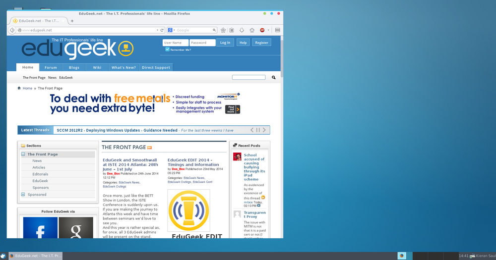This screenshot has width=496, height=260.
Task: Click News in the sub-navigation bar
Action: coord(52,77)
